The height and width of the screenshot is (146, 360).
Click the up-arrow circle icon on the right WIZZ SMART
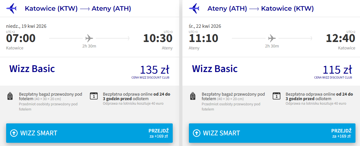(197, 133)
